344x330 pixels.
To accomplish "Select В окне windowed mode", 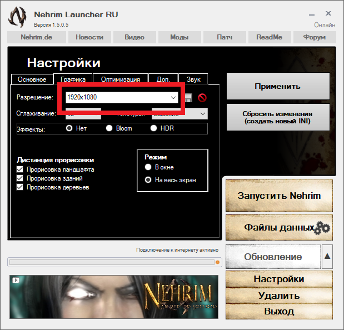I will point(148,167).
